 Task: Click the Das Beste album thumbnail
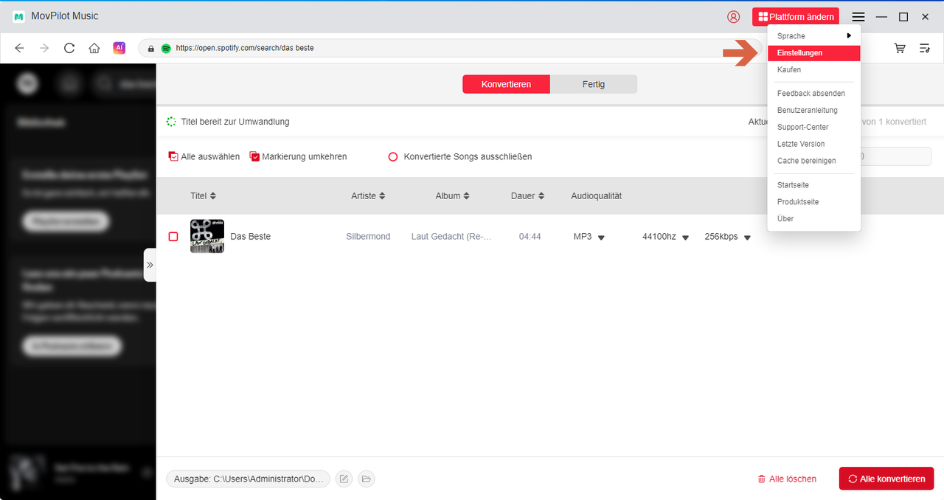pyautogui.click(x=207, y=236)
